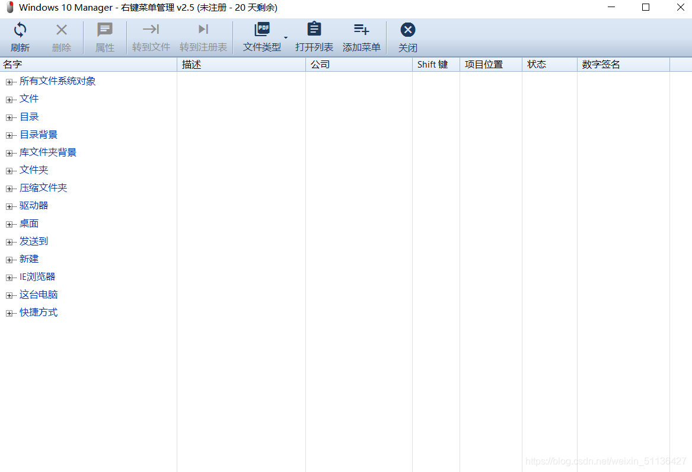
Task: Expand the 桌面 tree node
Action: click(9, 224)
